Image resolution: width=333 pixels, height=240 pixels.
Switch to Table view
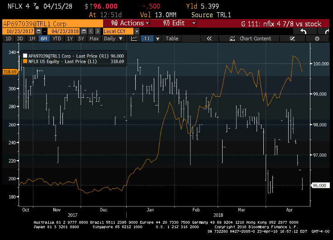click(x=172, y=38)
